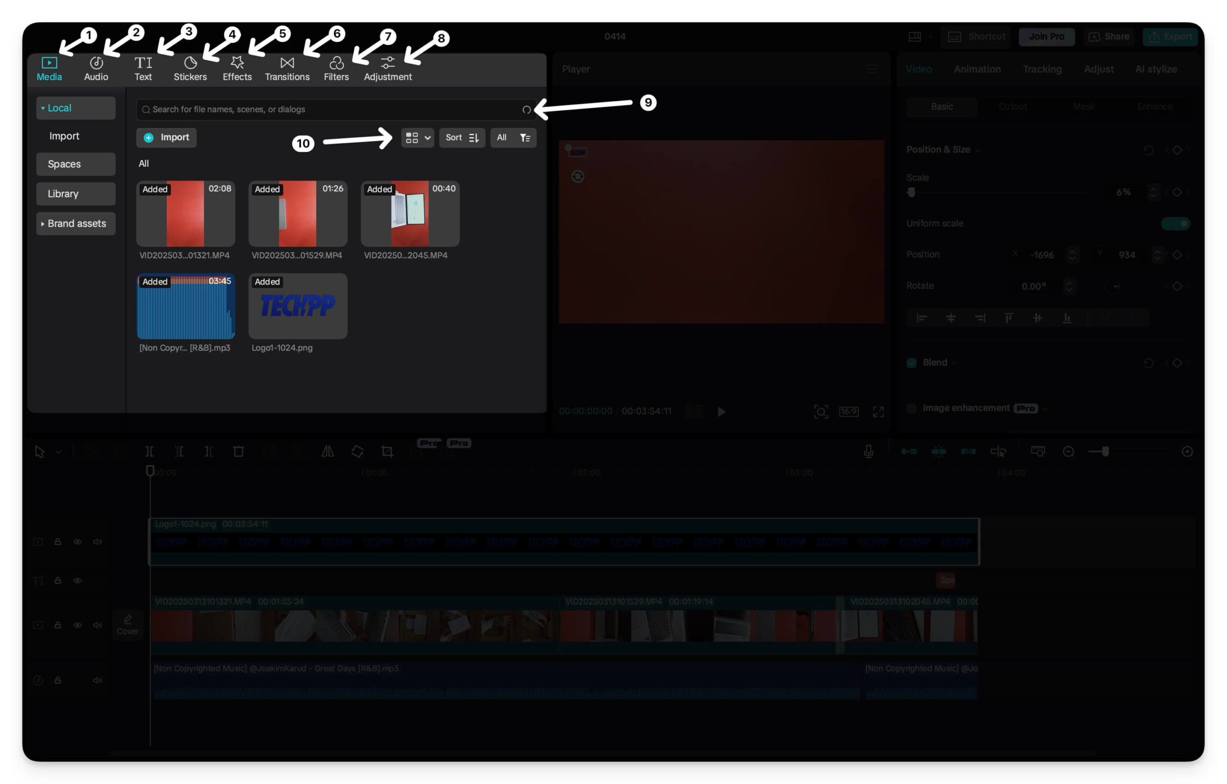Switch to the Animation tab
Screen dimensions: 1227x784
[x=977, y=69]
